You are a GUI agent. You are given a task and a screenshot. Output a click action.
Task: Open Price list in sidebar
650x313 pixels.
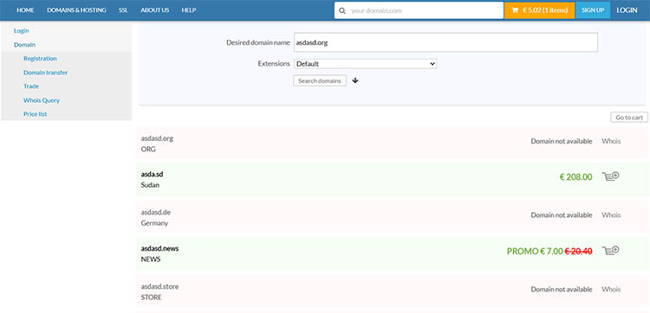pos(36,114)
